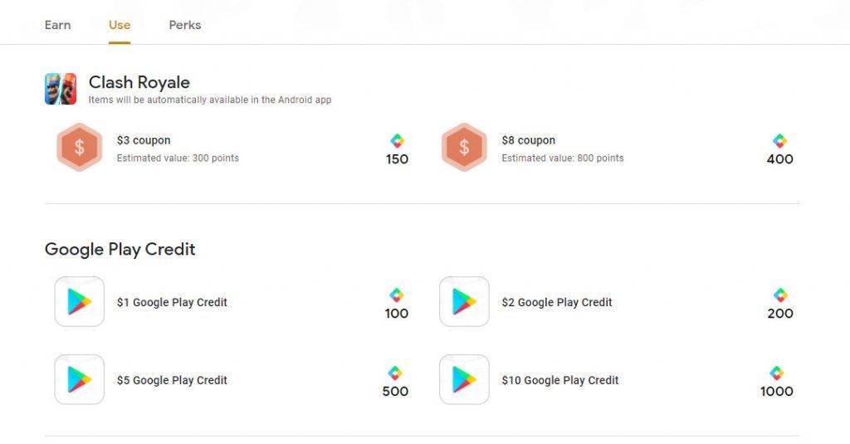Choose $2 Google Play Credit text
The height and width of the screenshot is (444, 850).
(x=557, y=302)
